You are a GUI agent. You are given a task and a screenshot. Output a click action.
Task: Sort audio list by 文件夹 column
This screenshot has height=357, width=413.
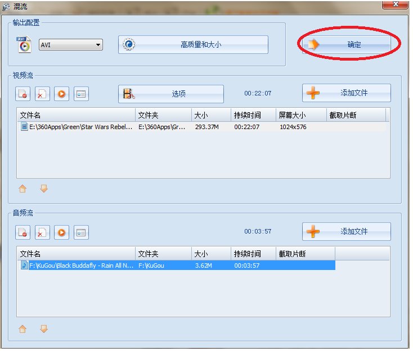[x=163, y=254]
